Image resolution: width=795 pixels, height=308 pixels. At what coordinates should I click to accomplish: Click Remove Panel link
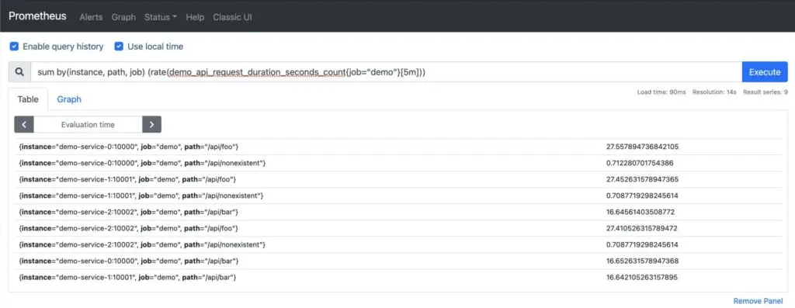[758, 301]
